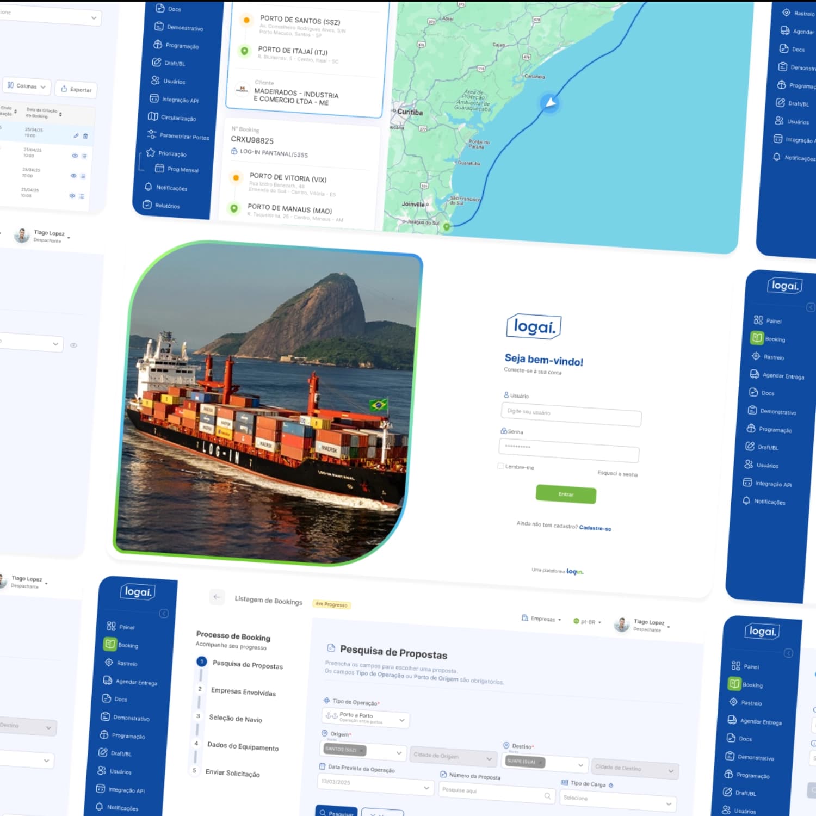This screenshot has height=816, width=816.
Task: Delete the booking row using the trash icon
Action: click(85, 136)
